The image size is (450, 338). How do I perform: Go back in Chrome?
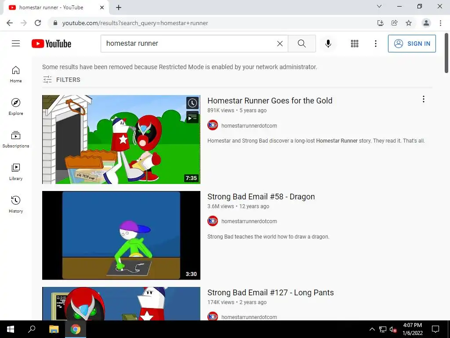point(10,23)
